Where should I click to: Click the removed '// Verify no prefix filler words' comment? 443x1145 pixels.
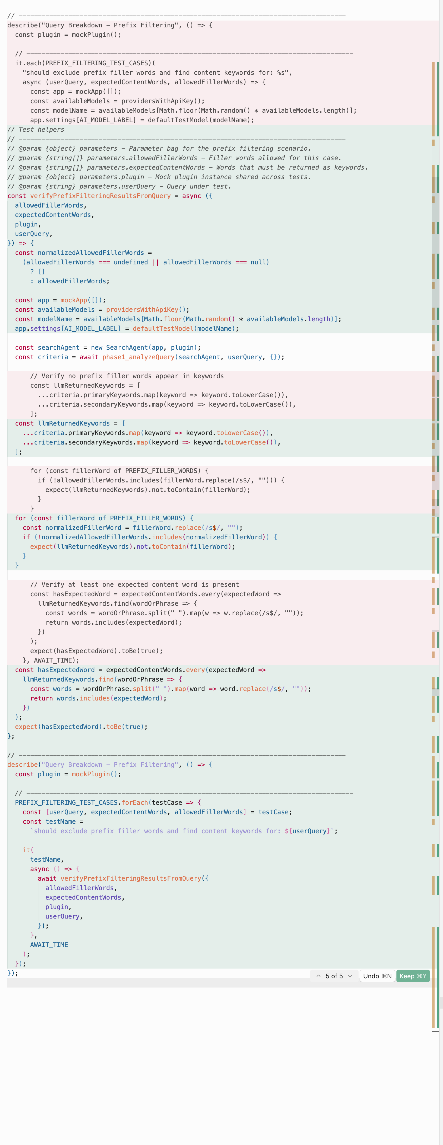(x=127, y=376)
